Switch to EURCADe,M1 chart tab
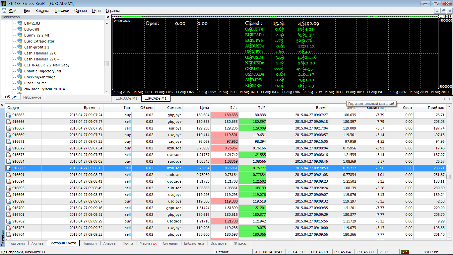The height and width of the screenshot is (255, 453). coord(156,98)
